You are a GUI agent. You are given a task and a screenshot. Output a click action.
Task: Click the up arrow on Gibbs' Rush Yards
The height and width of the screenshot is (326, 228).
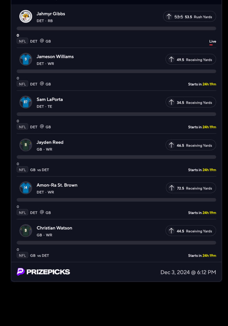pyautogui.click(x=169, y=17)
